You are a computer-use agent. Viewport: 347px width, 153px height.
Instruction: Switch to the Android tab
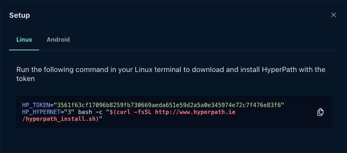click(58, 39)
